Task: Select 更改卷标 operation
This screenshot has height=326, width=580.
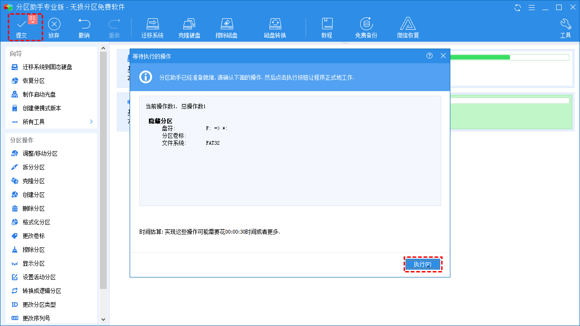Action: (x=34, y=236)
